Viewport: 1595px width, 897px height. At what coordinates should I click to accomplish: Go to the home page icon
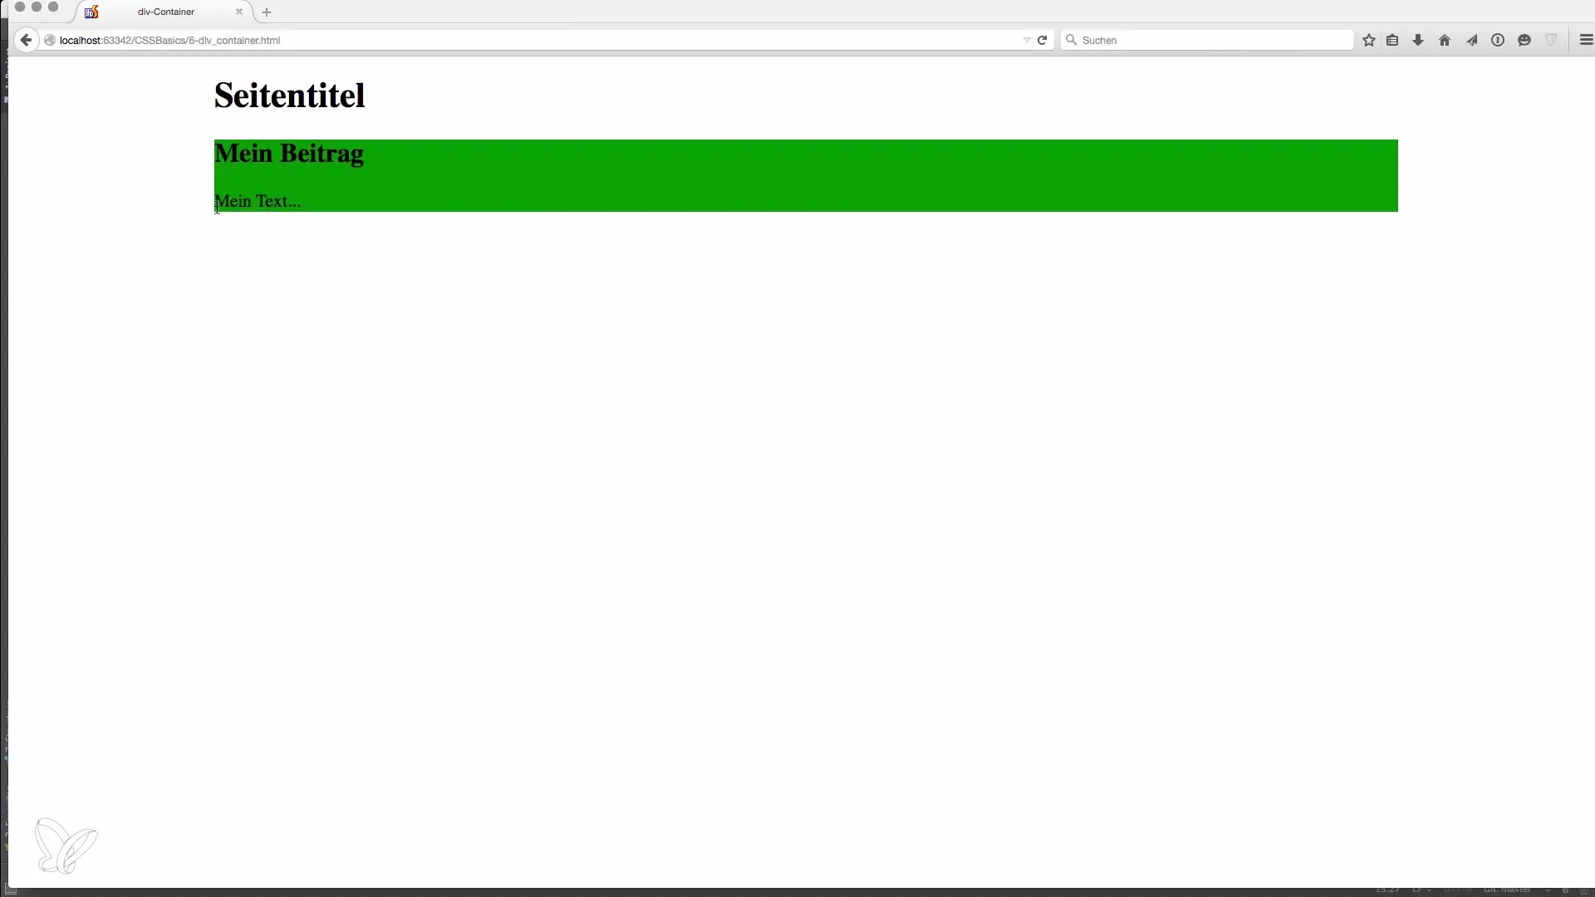(x=1445, y=40)
